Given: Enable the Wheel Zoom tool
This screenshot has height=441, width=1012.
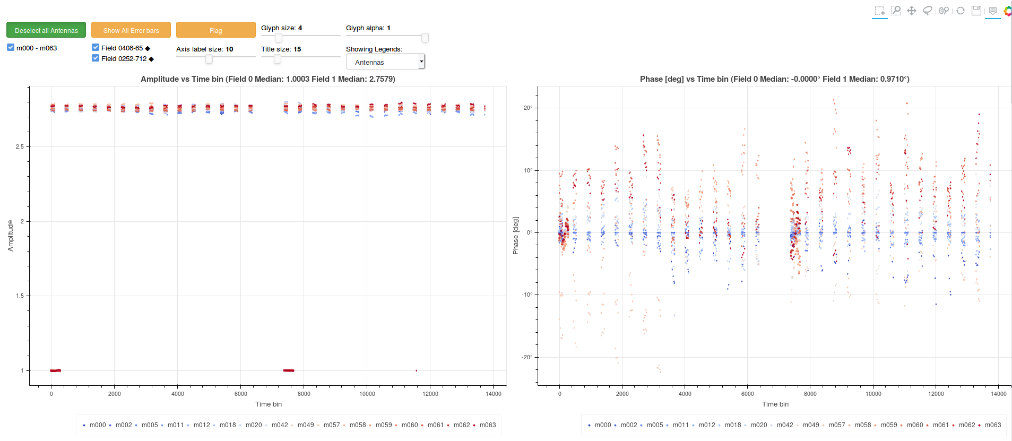Looking at the screenshot, I should click(944, 11).
